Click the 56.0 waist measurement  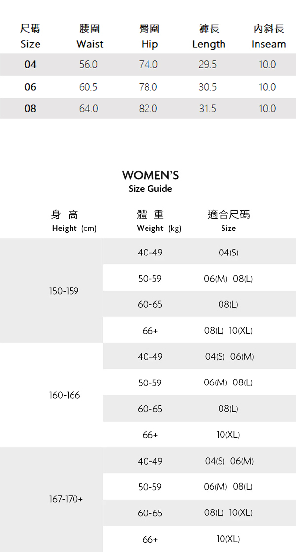click(x=89, y=65)
